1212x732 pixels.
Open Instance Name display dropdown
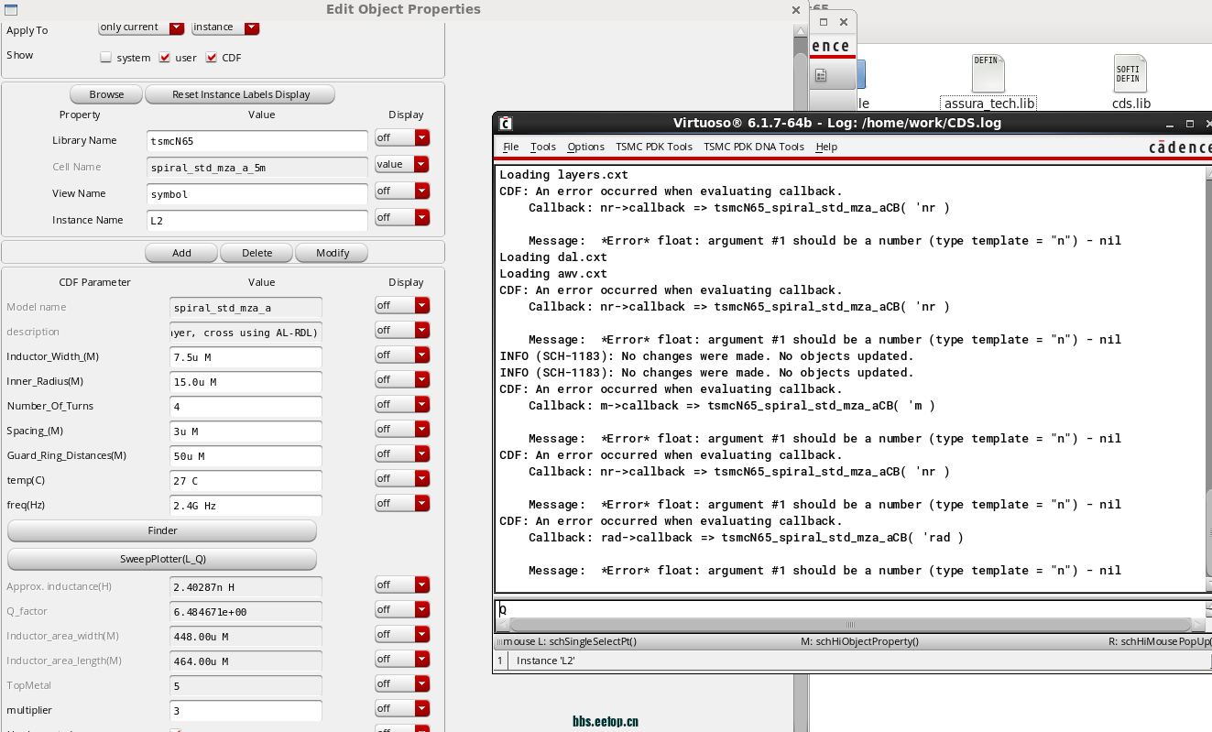point(402,217)
